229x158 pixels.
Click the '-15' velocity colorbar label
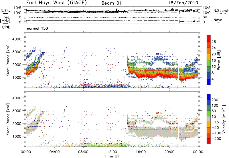point(215,122)
